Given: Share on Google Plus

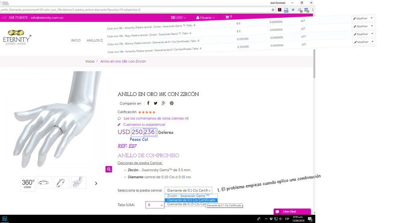Looking at the screenshot, I should [x=163, y=103].
